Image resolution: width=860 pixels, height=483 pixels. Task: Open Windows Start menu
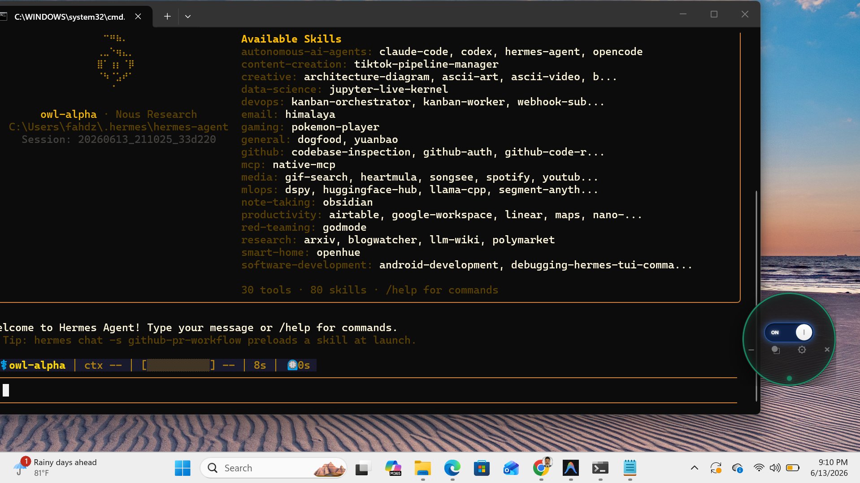point(182,468)
